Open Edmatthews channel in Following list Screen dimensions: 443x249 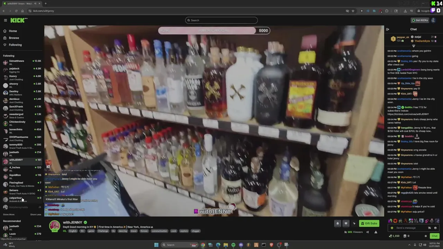point(22,63)
